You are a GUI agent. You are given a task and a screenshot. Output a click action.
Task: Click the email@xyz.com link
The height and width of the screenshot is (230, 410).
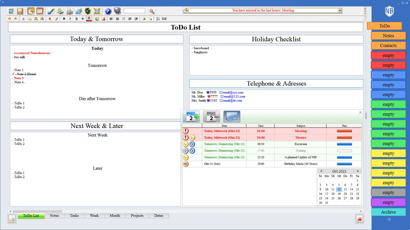233,92
